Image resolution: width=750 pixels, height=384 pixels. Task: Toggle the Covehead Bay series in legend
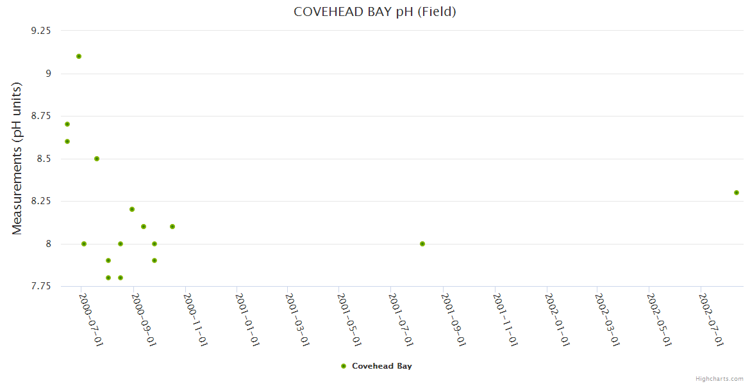(x=381, y=366)
